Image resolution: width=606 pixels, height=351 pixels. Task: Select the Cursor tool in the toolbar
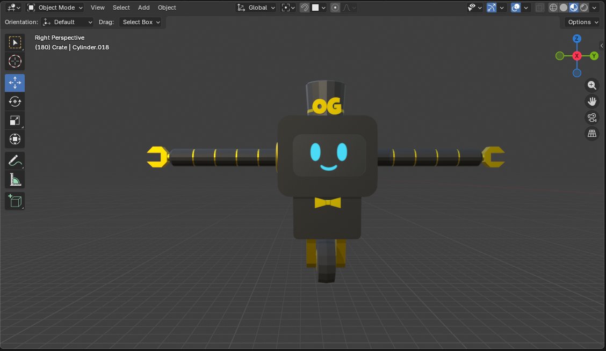[15, 61]
